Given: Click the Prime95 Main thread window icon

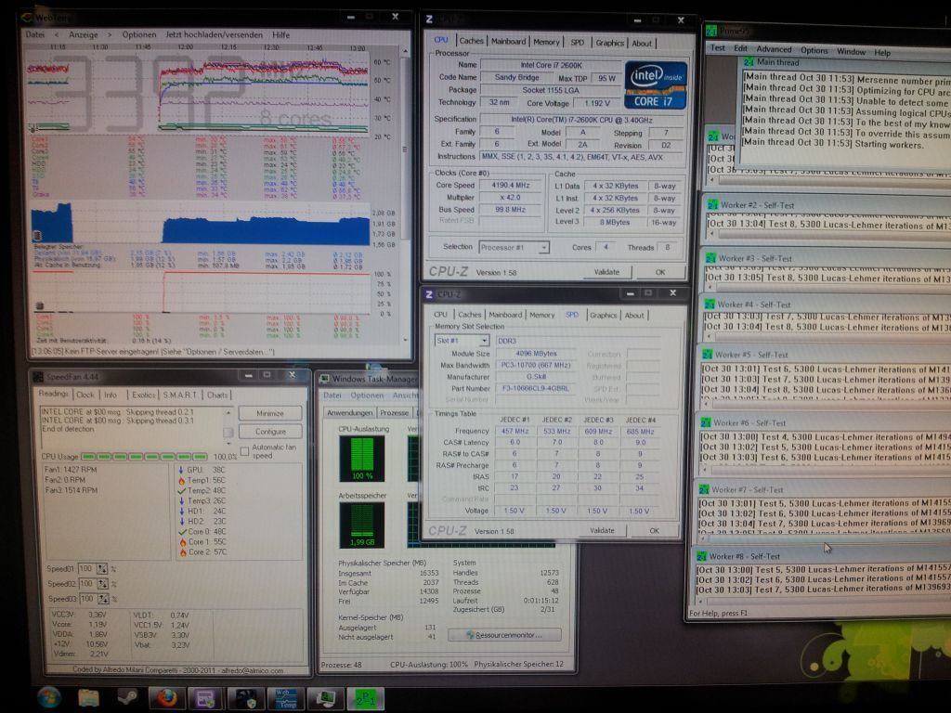Looking at the screenshot, I should coord(749,62).
